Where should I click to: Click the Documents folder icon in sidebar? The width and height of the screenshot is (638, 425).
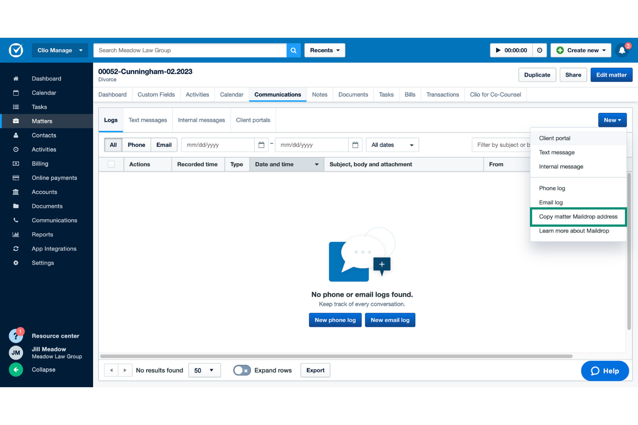[x=16, y=206]
